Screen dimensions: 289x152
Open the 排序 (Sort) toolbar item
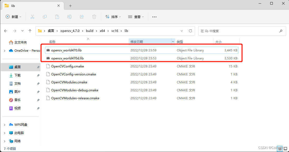[x=113, y=16]
